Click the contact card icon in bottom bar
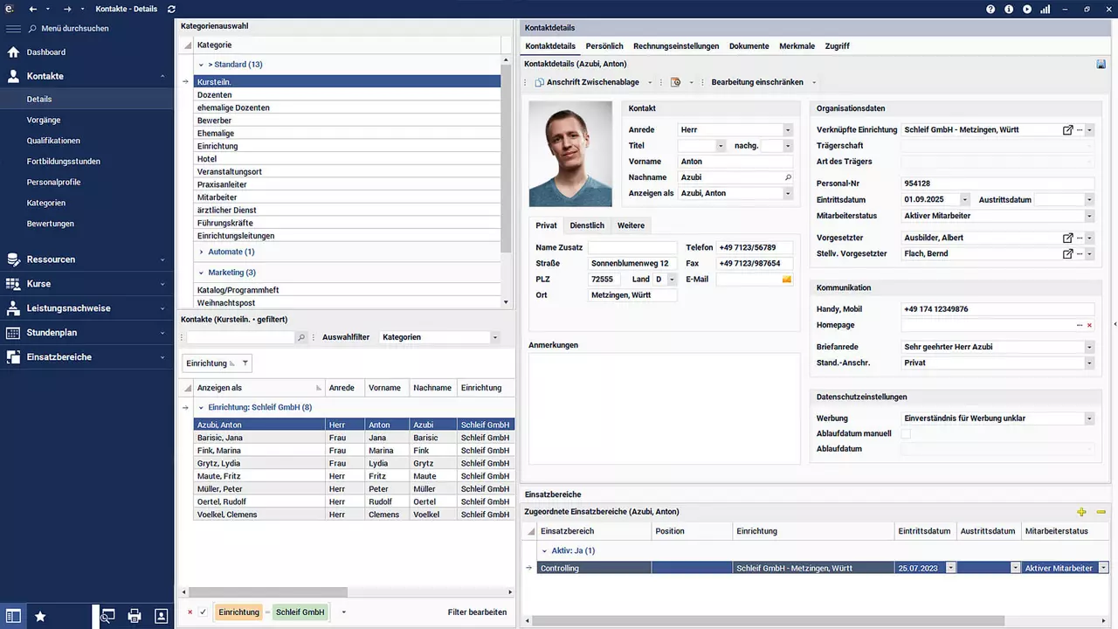Screen dimensions: 1118x629 (162, 616)
